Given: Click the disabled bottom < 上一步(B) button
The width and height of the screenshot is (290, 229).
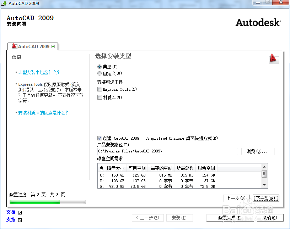Looking at the screenshot, I should [x=148, y=218].
